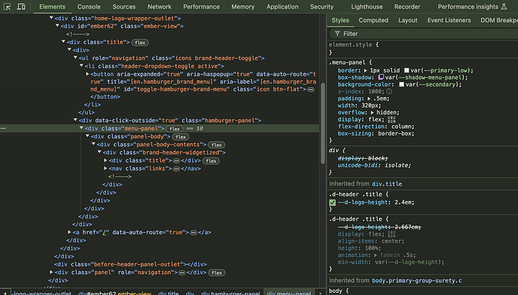The image size is (518, 295).
Task: Open the background-color swatch for --secondary
Action: (x=402, y=85)
